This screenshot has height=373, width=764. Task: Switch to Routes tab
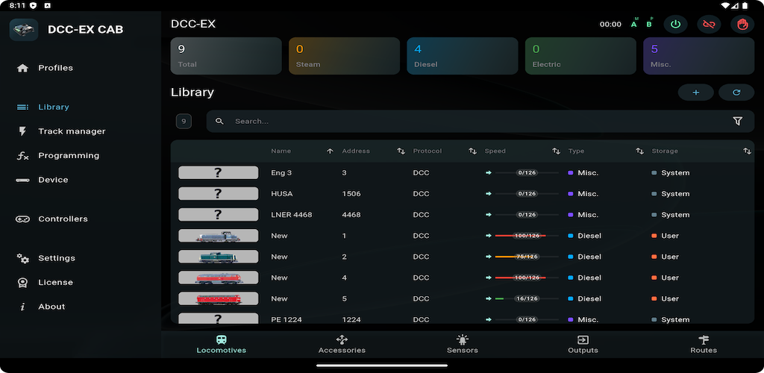tap(704, 344)
